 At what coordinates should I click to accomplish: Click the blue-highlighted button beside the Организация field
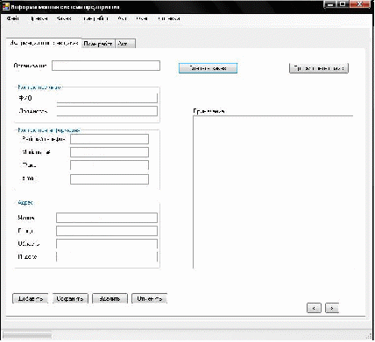coord(208,68)
